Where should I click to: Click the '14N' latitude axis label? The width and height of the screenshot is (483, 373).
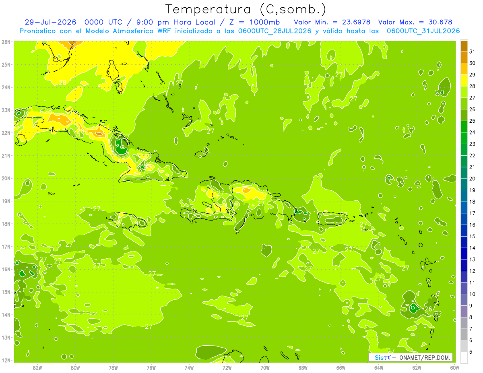[x=6, y=315]
